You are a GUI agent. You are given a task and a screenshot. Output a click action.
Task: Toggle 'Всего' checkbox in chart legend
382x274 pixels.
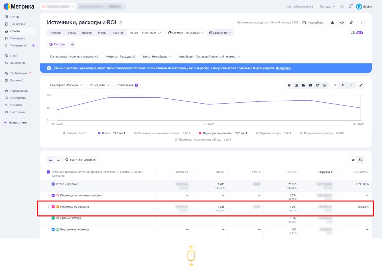[x=99, y=133]
